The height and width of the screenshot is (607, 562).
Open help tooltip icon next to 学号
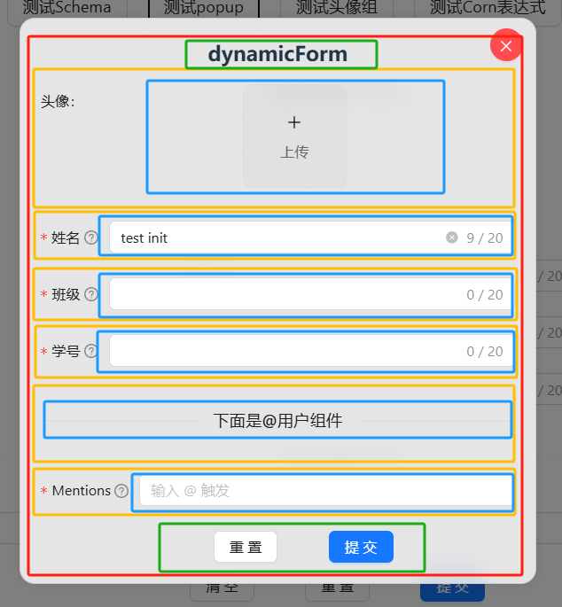(x=91, y=351)
